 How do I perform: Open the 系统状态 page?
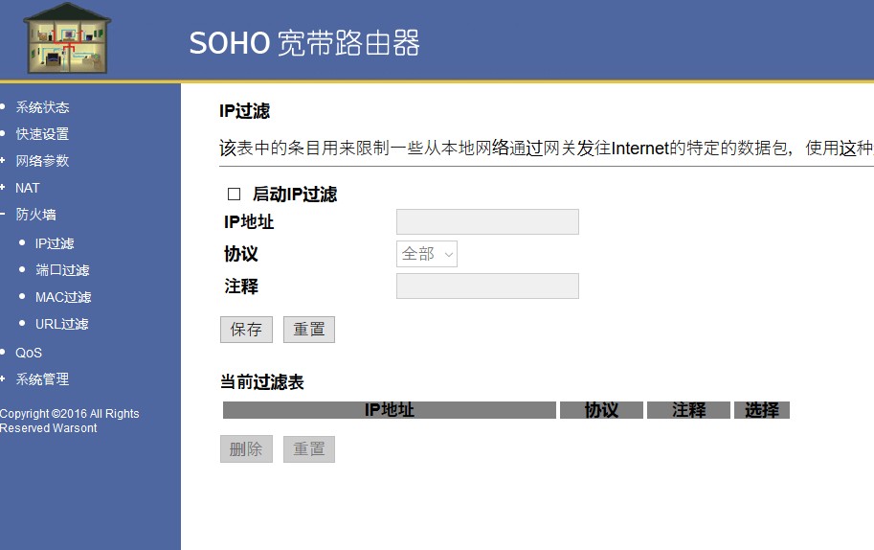coord(42,107)
